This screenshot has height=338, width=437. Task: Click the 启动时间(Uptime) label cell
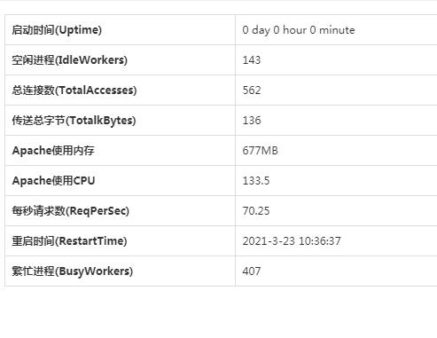pos(120,30)
